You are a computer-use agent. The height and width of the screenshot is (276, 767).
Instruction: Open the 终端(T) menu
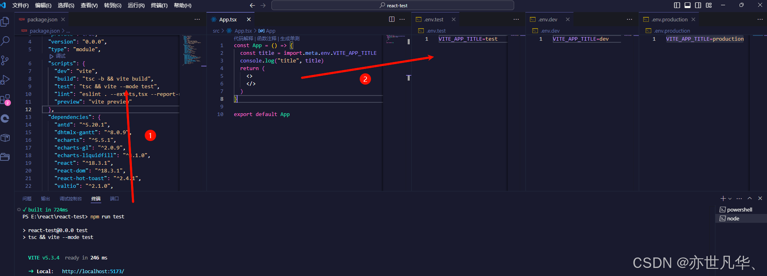click(x=159, y=5)
